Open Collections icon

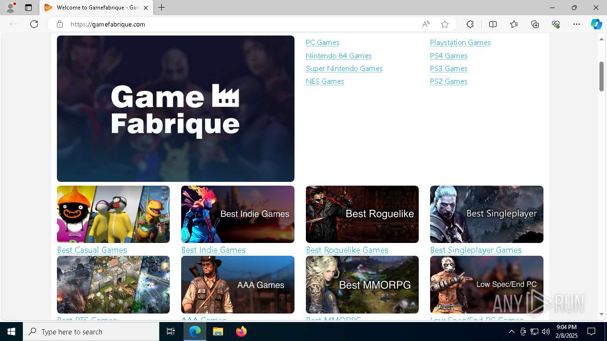tap(535, 24)
